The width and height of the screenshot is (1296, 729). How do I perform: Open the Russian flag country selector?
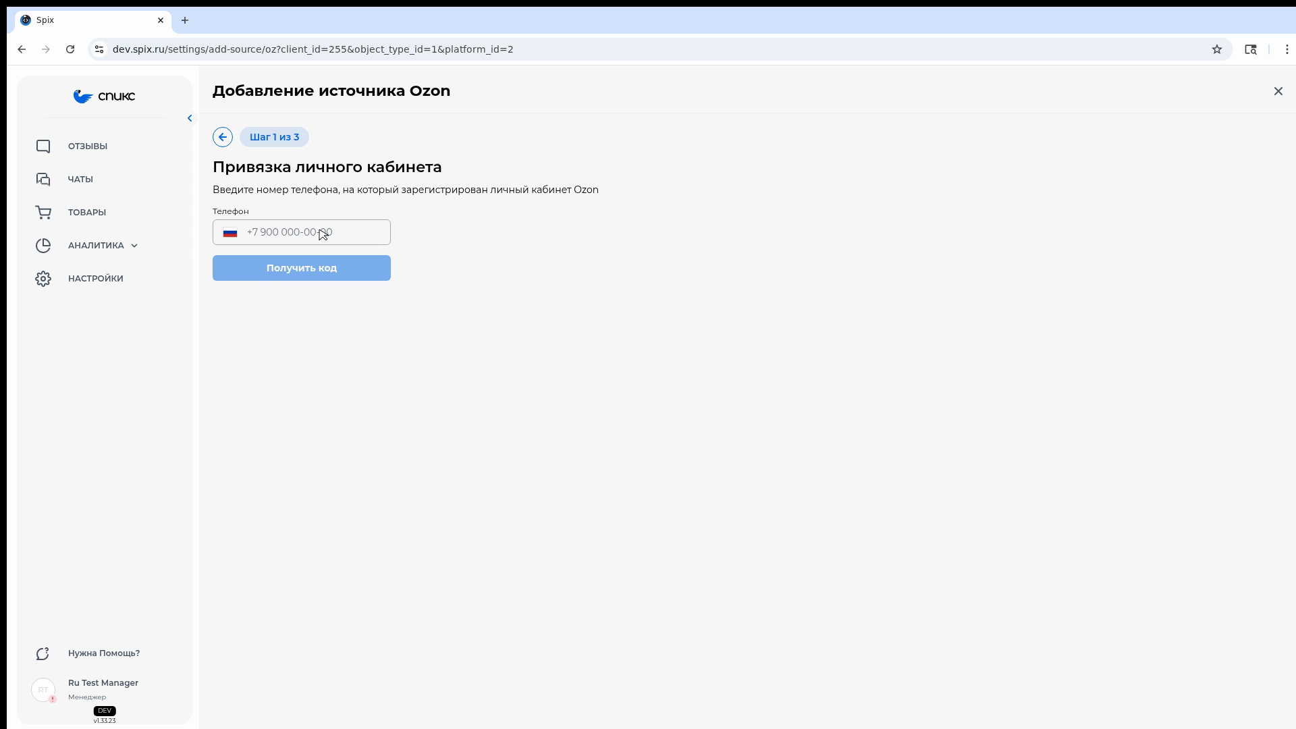(230, 233)
